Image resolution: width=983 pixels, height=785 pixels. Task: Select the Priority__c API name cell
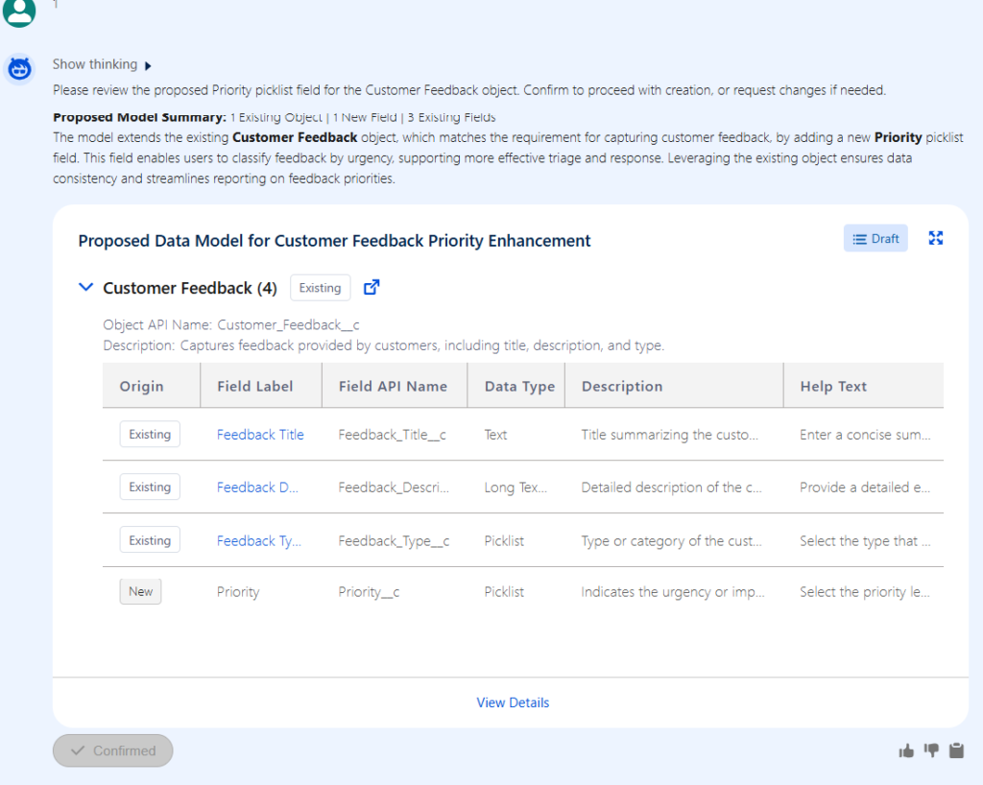[369, 592]
